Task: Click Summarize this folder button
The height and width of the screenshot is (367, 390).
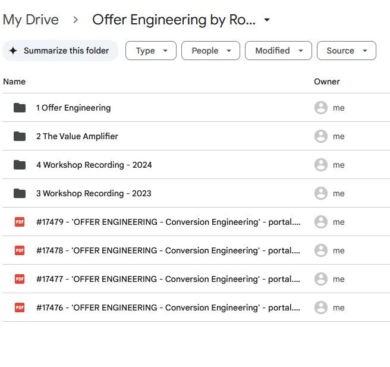Action: [x=60, y=51]
